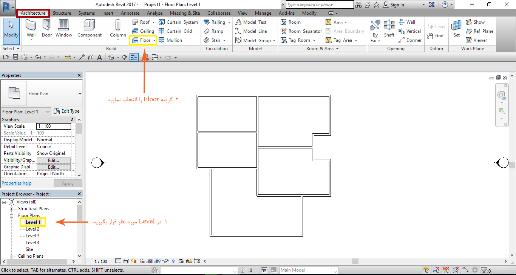Viewport: 516px width, 275px height.
Task: Switch to the Annotate ribbon tab
Action: pyautogui.click(x=130, y=13)
